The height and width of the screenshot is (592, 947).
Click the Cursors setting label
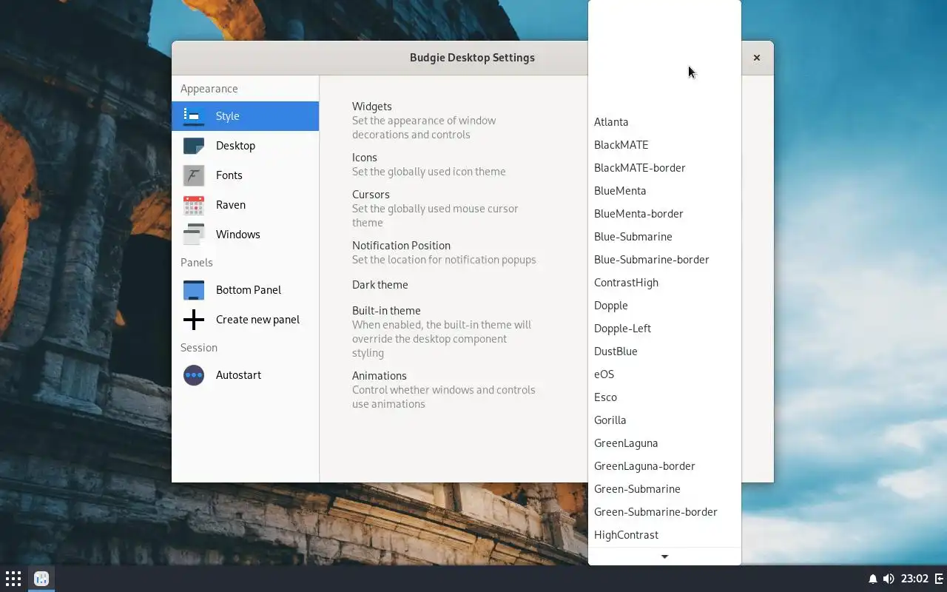[371, 195]
